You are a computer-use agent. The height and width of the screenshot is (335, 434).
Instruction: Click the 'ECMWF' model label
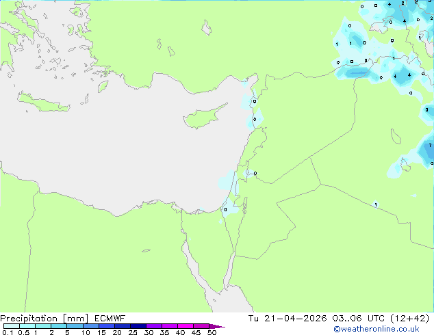[110, 319]
